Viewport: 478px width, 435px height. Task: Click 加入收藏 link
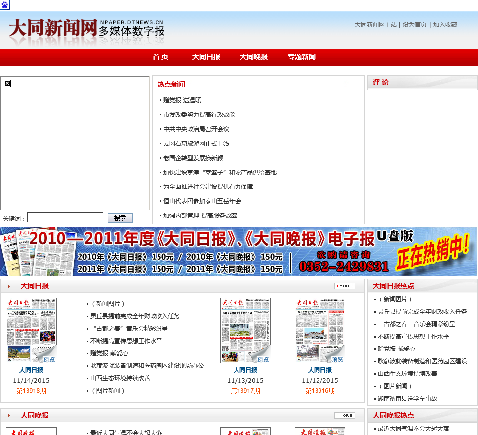pyautogui.click(x=445, y=25)
